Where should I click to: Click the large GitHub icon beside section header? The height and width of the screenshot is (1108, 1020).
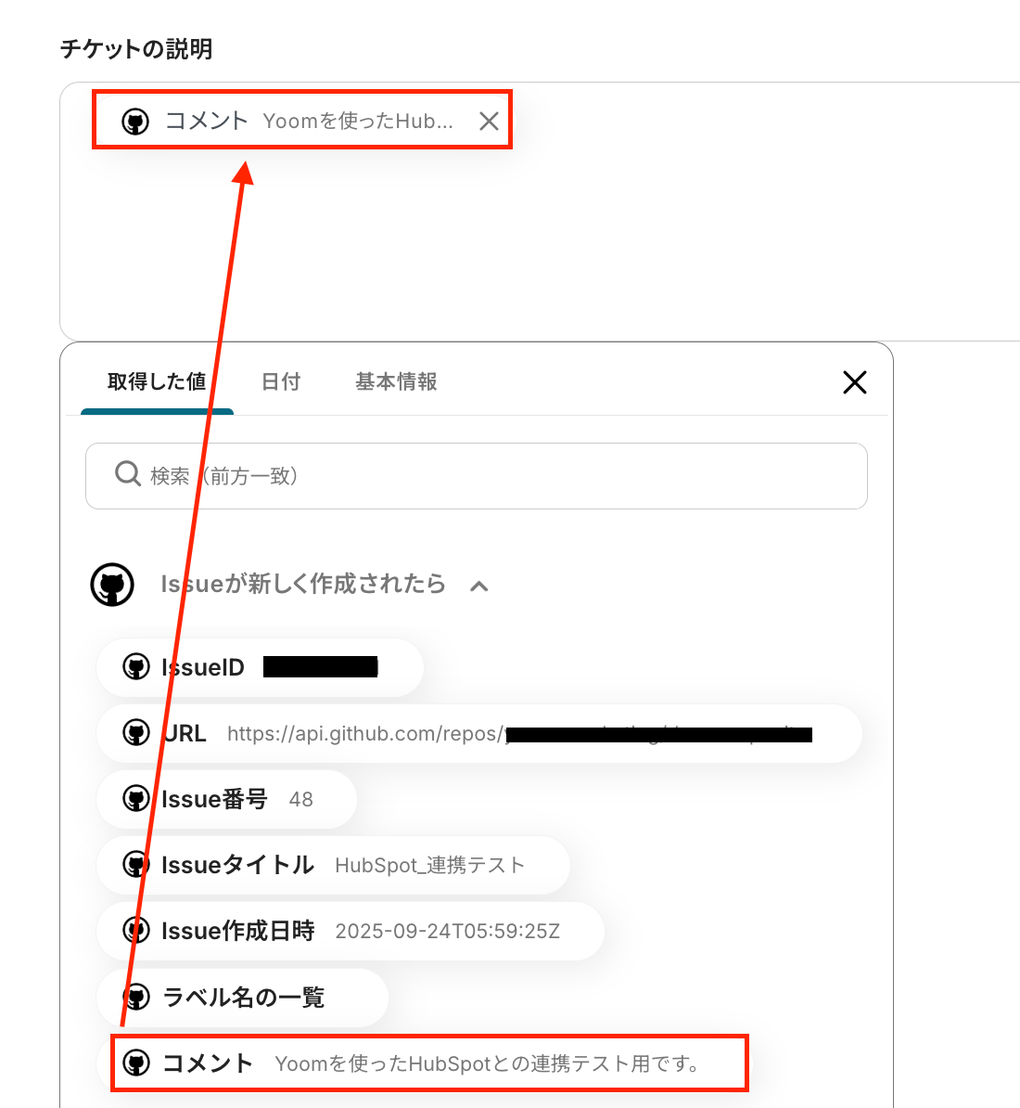coord(112,585)
